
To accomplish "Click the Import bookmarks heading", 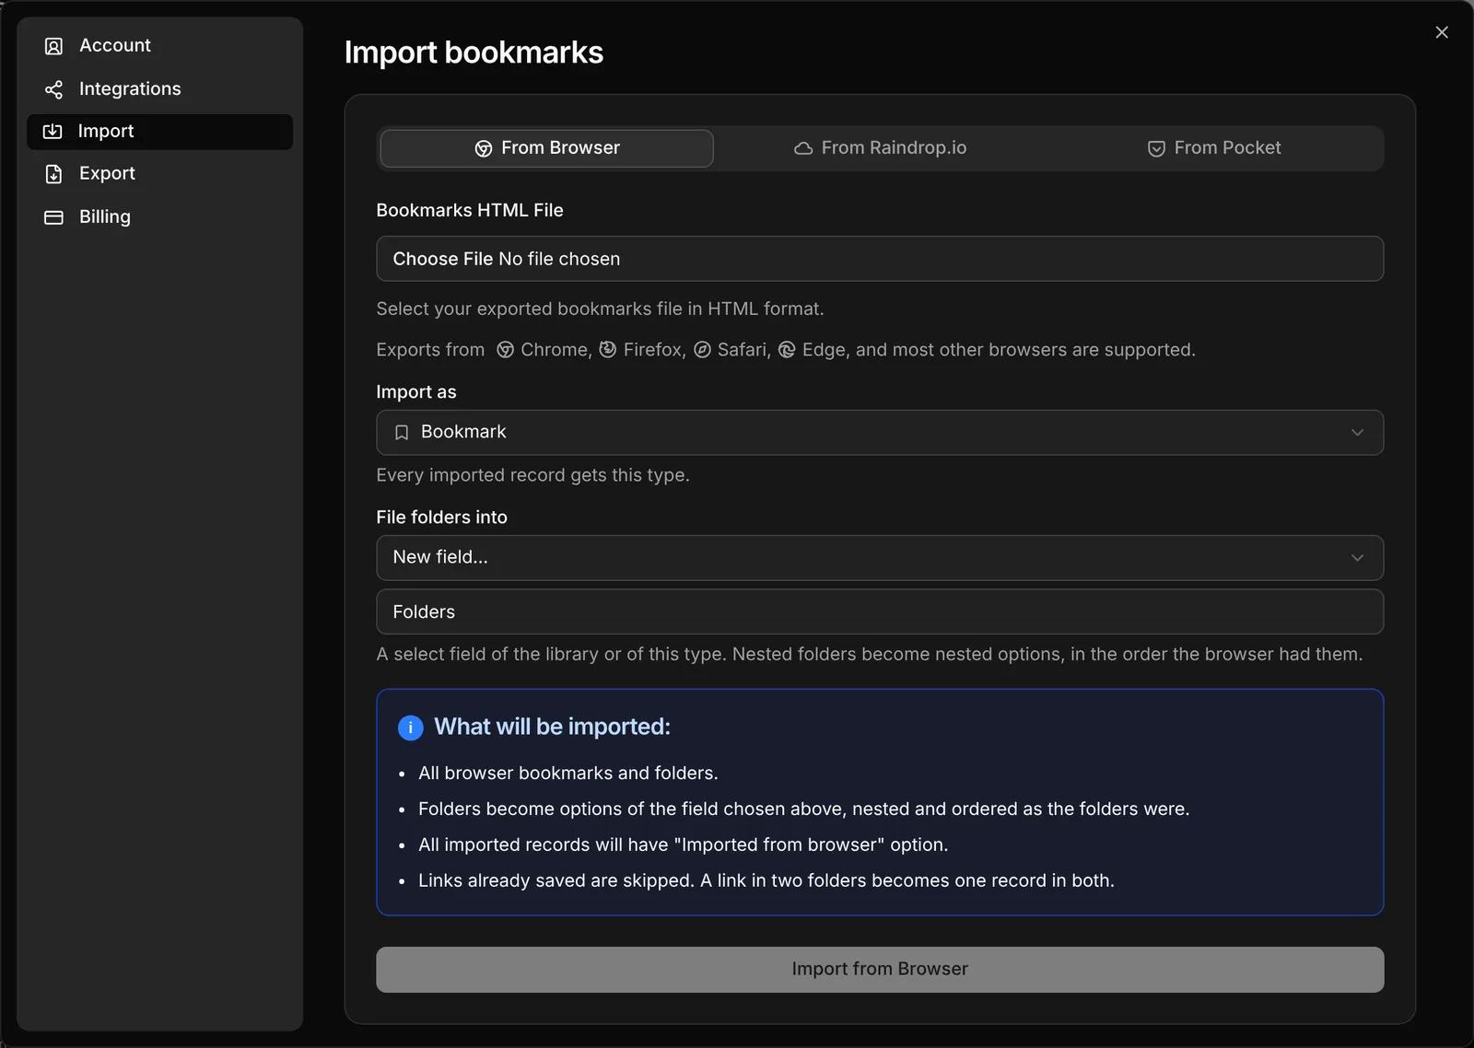I will tap(474, 52).
